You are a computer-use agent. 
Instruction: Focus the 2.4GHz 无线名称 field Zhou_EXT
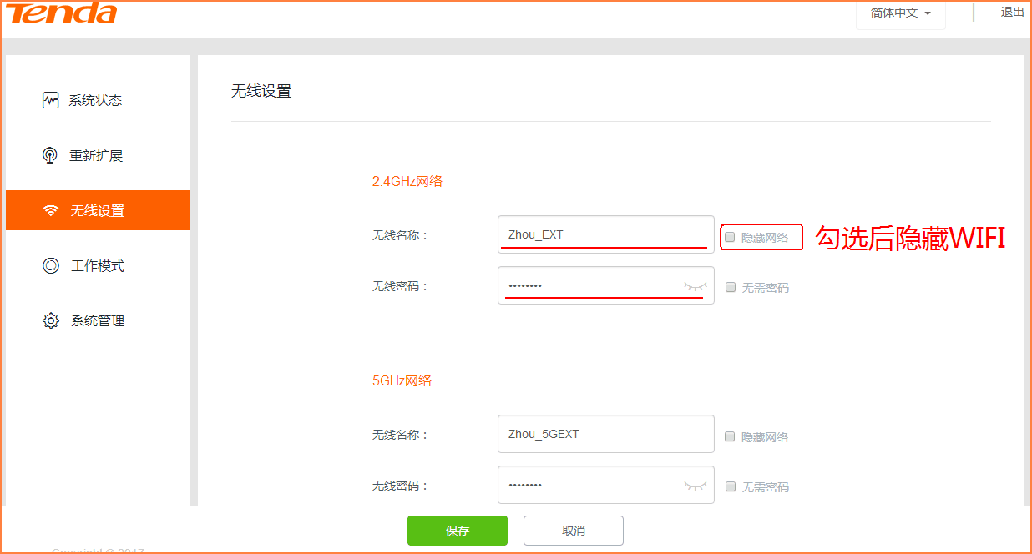(x=605, y=234)
